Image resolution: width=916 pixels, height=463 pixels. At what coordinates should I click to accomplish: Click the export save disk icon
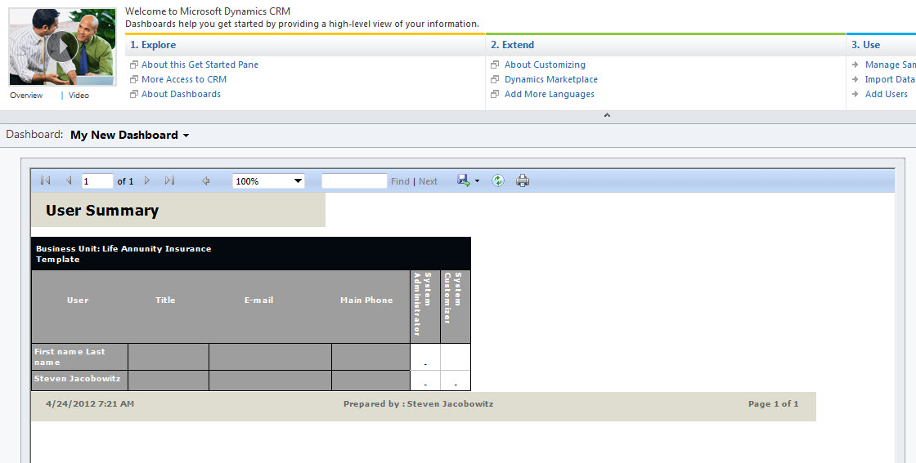click(x=464, y=180)
